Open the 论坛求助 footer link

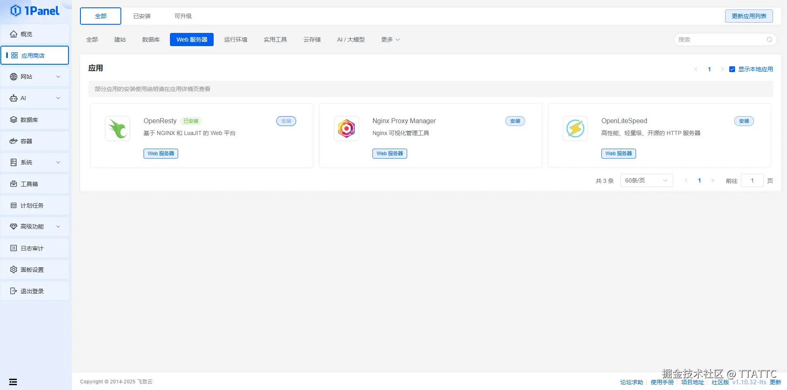[631, 382]
